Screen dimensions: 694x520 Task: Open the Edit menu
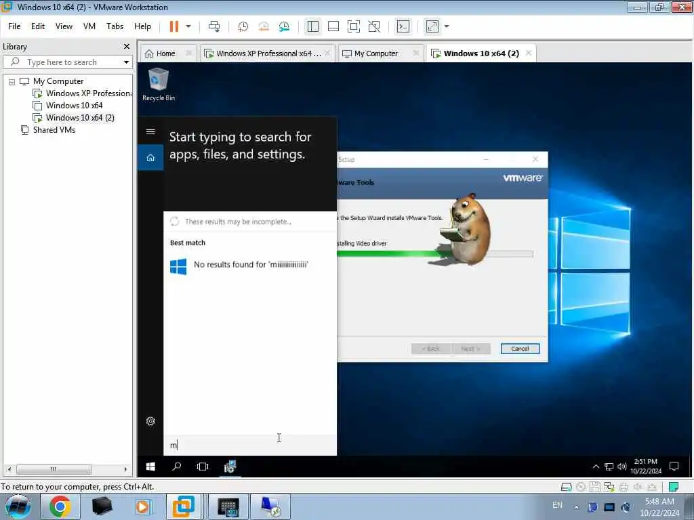[38, 26]
